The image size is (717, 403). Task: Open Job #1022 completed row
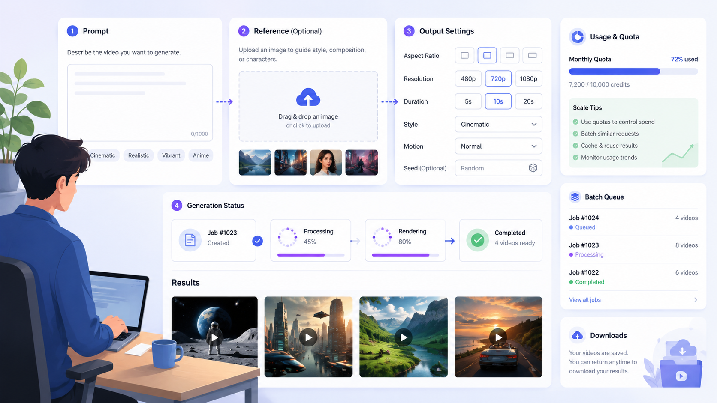[633, 277]
